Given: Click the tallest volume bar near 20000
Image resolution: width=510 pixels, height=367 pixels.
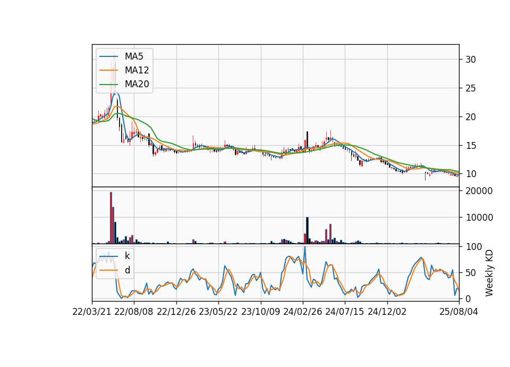Looking at the screenshot, I should point(111,218).
